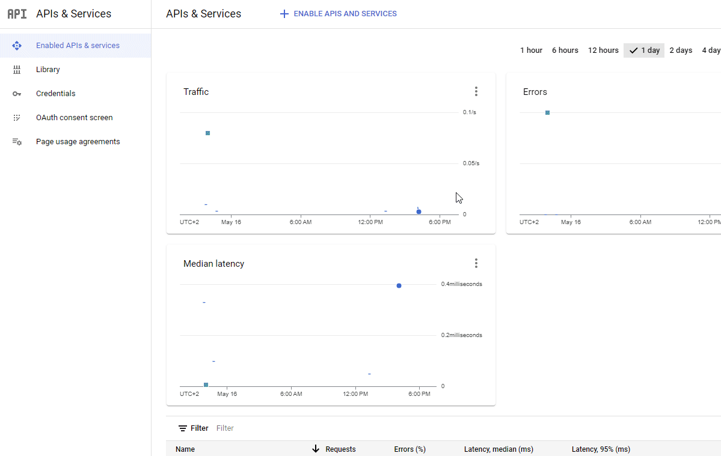Click ENABLE APIS AND SERVICES
This screenshot has width=721, height=456.
coord(338,13)
